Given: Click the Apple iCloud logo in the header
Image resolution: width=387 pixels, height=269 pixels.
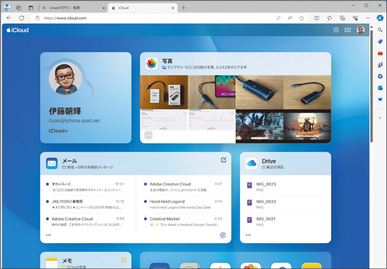Looking at the screenshot, I should [17, 30].
